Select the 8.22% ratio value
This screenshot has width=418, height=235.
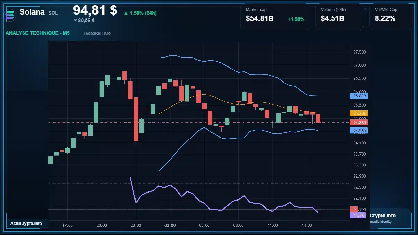click(x=385, y=19)
